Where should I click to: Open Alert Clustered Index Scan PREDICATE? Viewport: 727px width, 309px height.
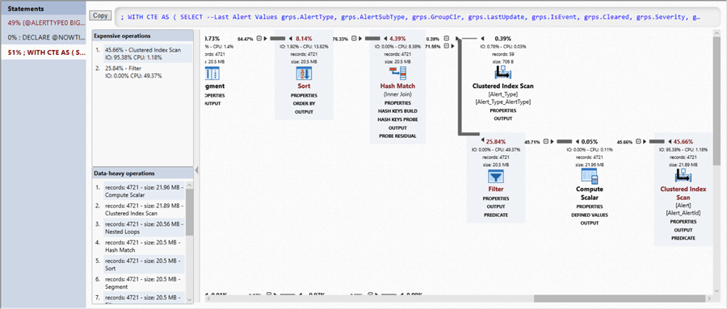[x=683, y=238]
